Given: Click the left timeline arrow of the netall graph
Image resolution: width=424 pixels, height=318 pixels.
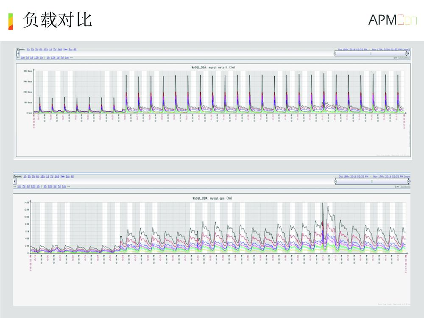Looking at the screenshot, I should (x=18, y=53).
